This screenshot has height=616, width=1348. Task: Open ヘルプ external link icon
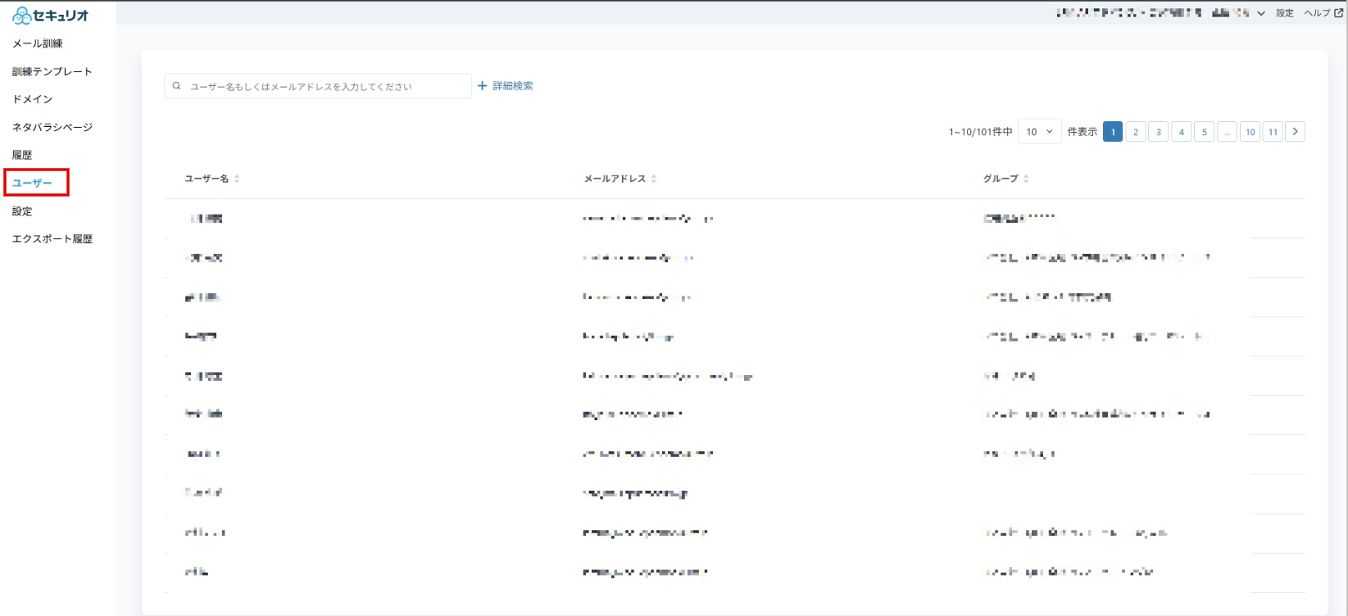coord(1339,13)
